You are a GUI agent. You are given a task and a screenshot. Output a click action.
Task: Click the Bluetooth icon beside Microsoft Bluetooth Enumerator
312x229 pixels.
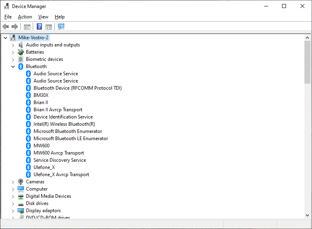[28, 131]
